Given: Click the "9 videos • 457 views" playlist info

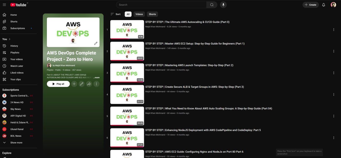Looking at the screenshot, I should point(72,70).
